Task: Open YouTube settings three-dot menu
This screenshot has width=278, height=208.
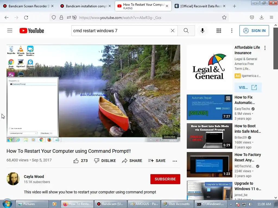Action: [232, 31]
